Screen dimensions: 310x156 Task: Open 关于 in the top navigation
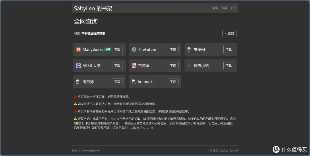[233, 8]
